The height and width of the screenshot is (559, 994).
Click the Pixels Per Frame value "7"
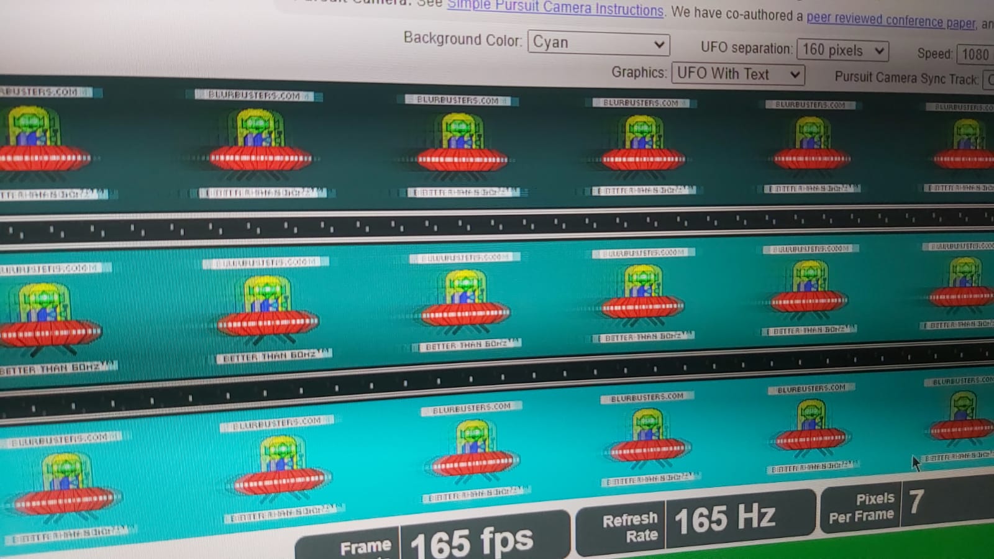coord(916,502)
